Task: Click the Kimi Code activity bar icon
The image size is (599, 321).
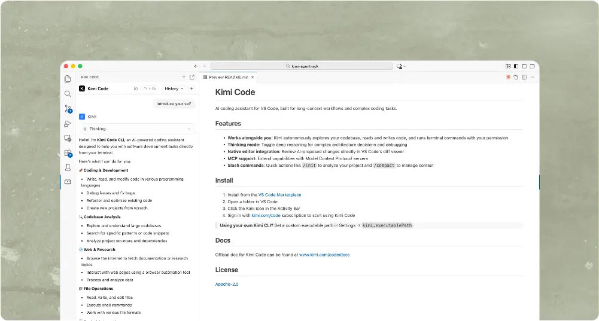Action: click(x=68, y=182)
